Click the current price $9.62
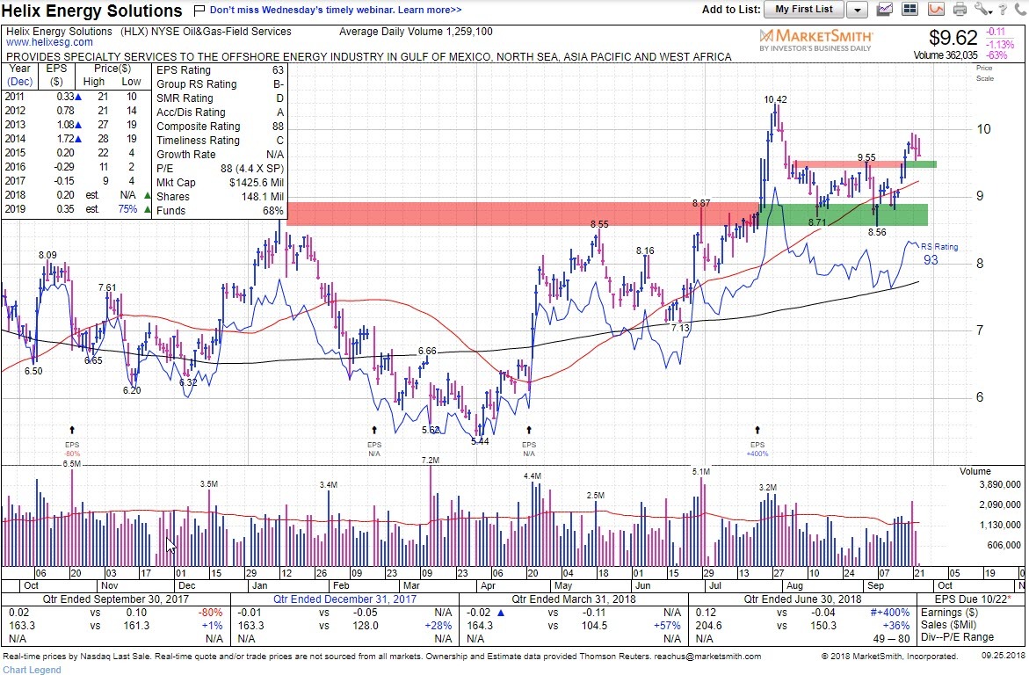This screenshot has height=675, width=1029. [953, 38]
